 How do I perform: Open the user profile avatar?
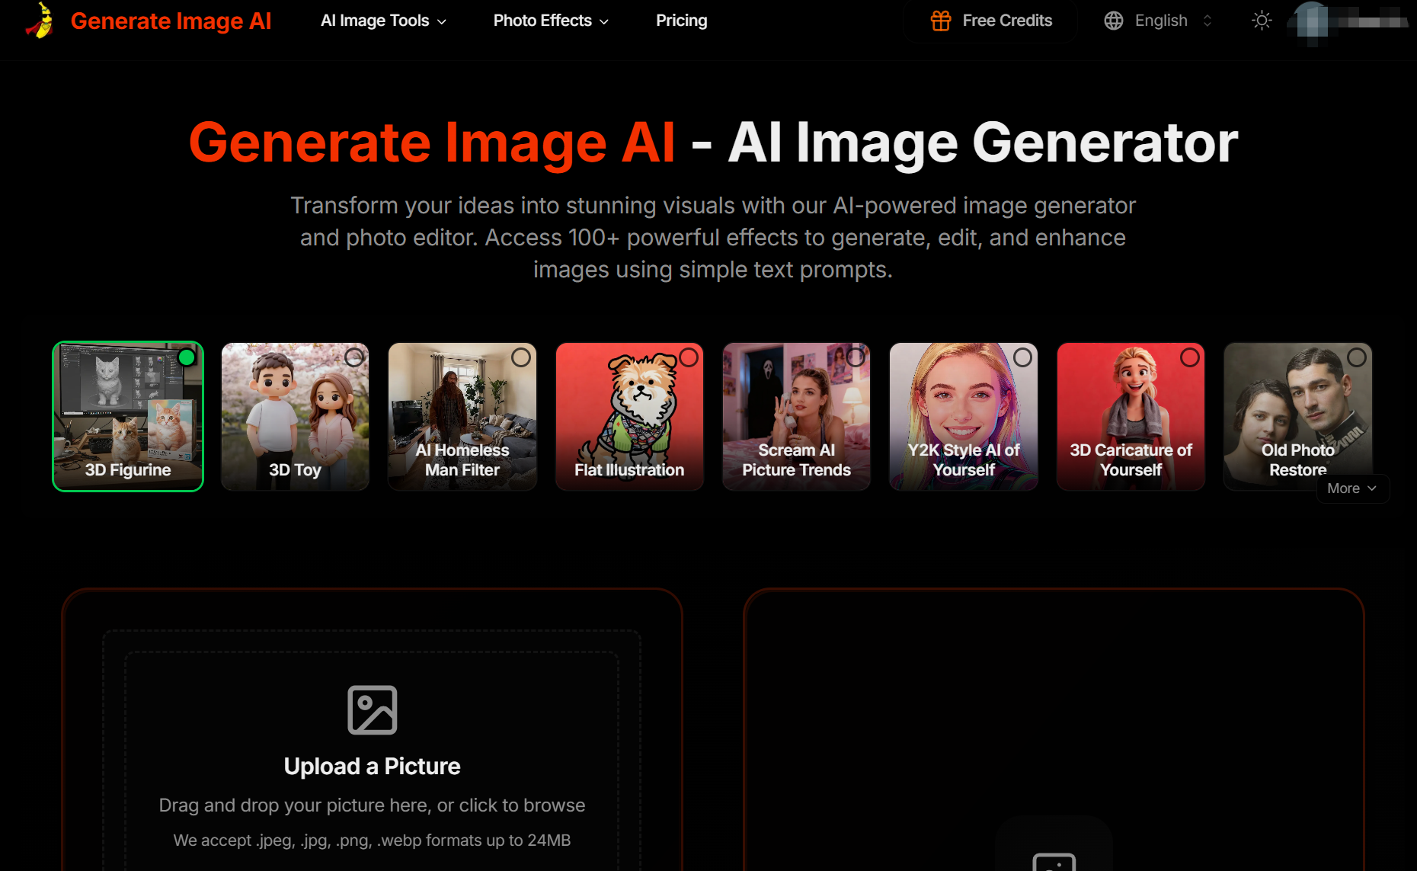(x=1312, y=21)
